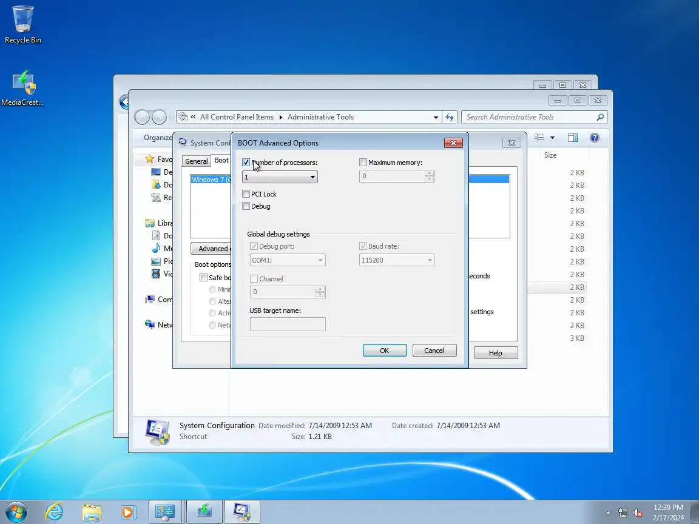Expand the address bar history dropdown
This screenshot has width=699, height=524.
pos(436,117)
